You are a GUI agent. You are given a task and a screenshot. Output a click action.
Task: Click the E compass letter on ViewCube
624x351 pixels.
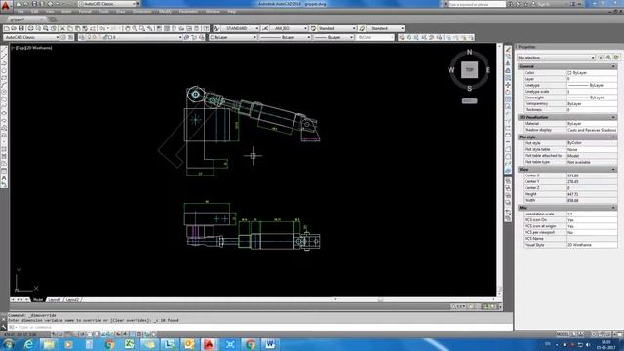pos(487,70)
